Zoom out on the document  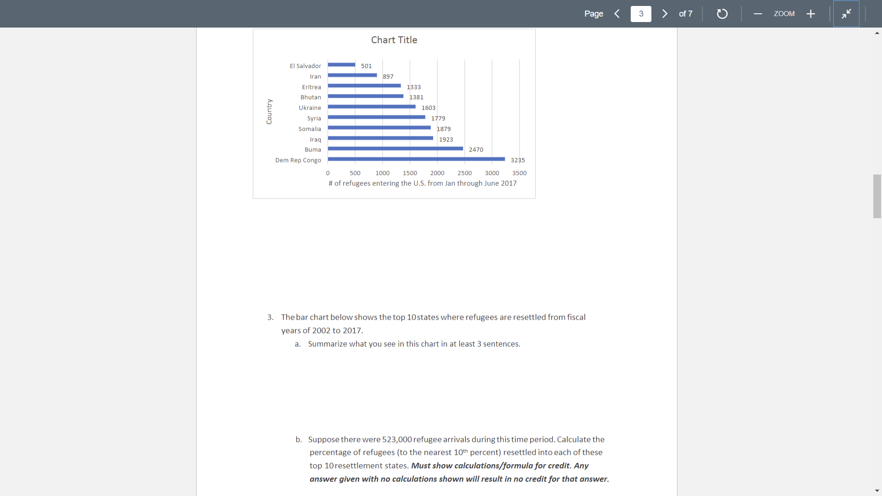pyautogui.click(x=758, y=14)
